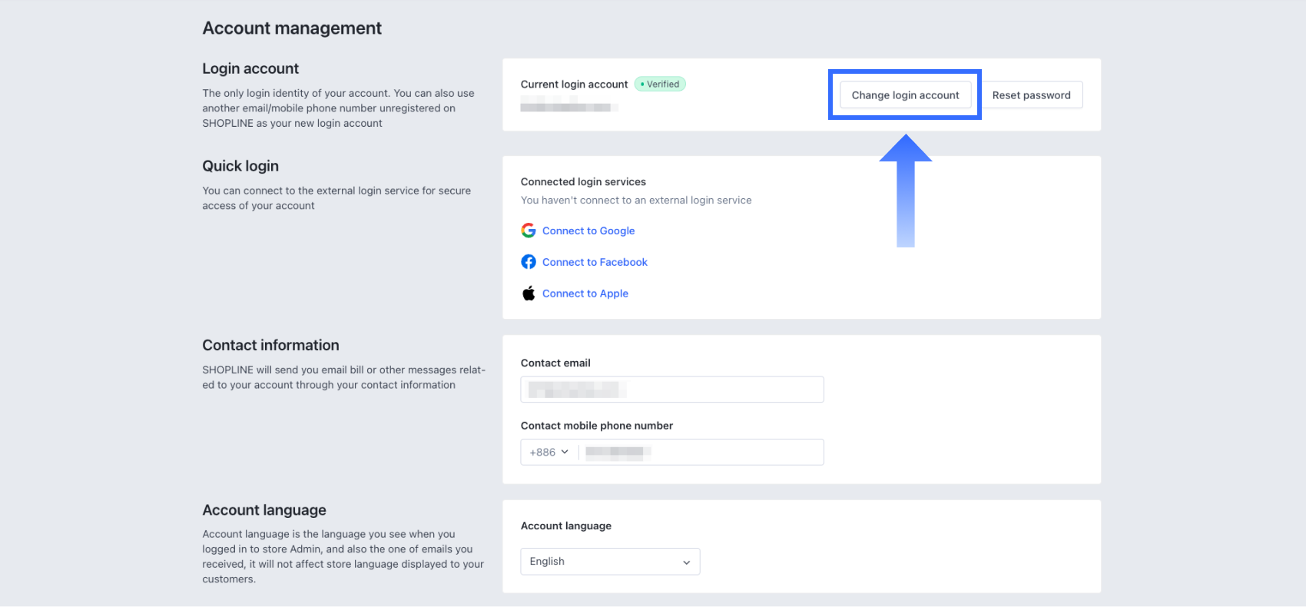Image resolution: width=1306 pixels, height=607 pixels.
Task: Click the Verified status badge
Action: coord(660,85)
